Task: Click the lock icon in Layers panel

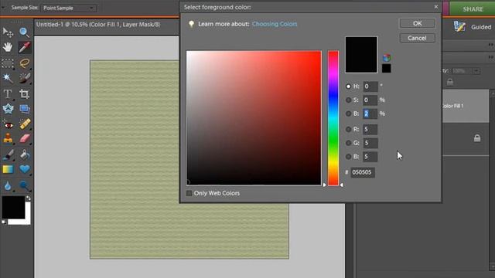Action: pos(477,138)
